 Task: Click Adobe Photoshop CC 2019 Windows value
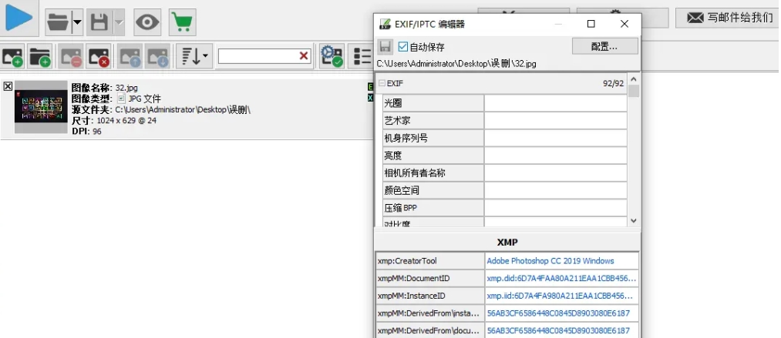[x=562, y=261]
